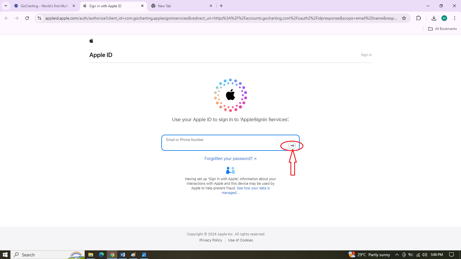Screen dimensions: 461x259
Task: Click the Sign in with Apple people icon
Action: [230, 170]
